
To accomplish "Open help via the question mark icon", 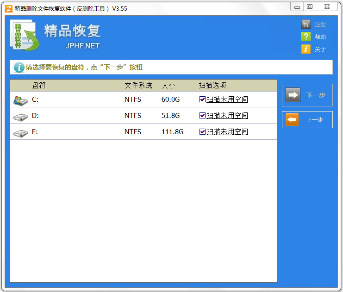I will pos(306,37).
